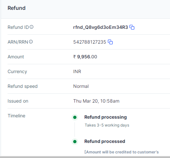Click the Timeline label
Image resolution: width=170 pixels, height=158 pixels.
16,116
